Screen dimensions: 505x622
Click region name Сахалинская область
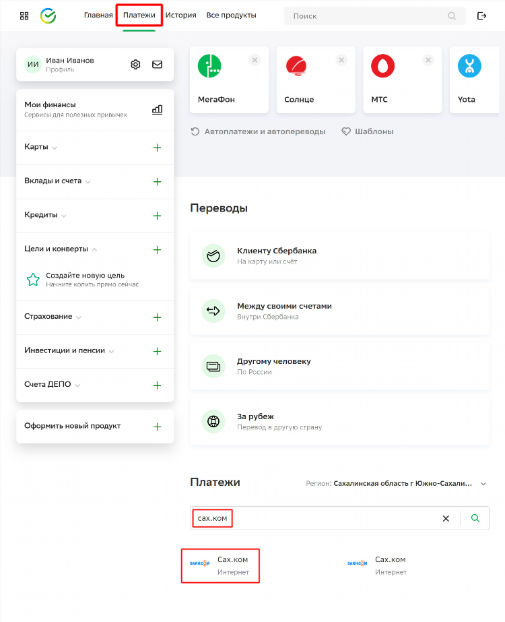[x=403, y=484]
